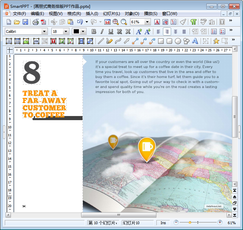
Task: Toggle underline formatting
Action: click(111, 31)
